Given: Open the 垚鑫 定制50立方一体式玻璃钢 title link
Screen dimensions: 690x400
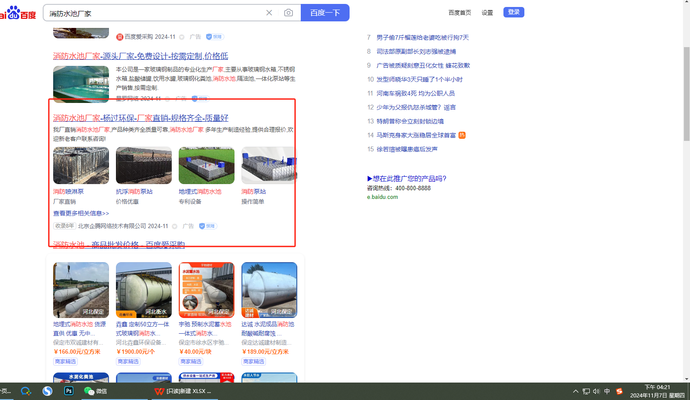Looking at the screenshot, I should coord(143,329).
